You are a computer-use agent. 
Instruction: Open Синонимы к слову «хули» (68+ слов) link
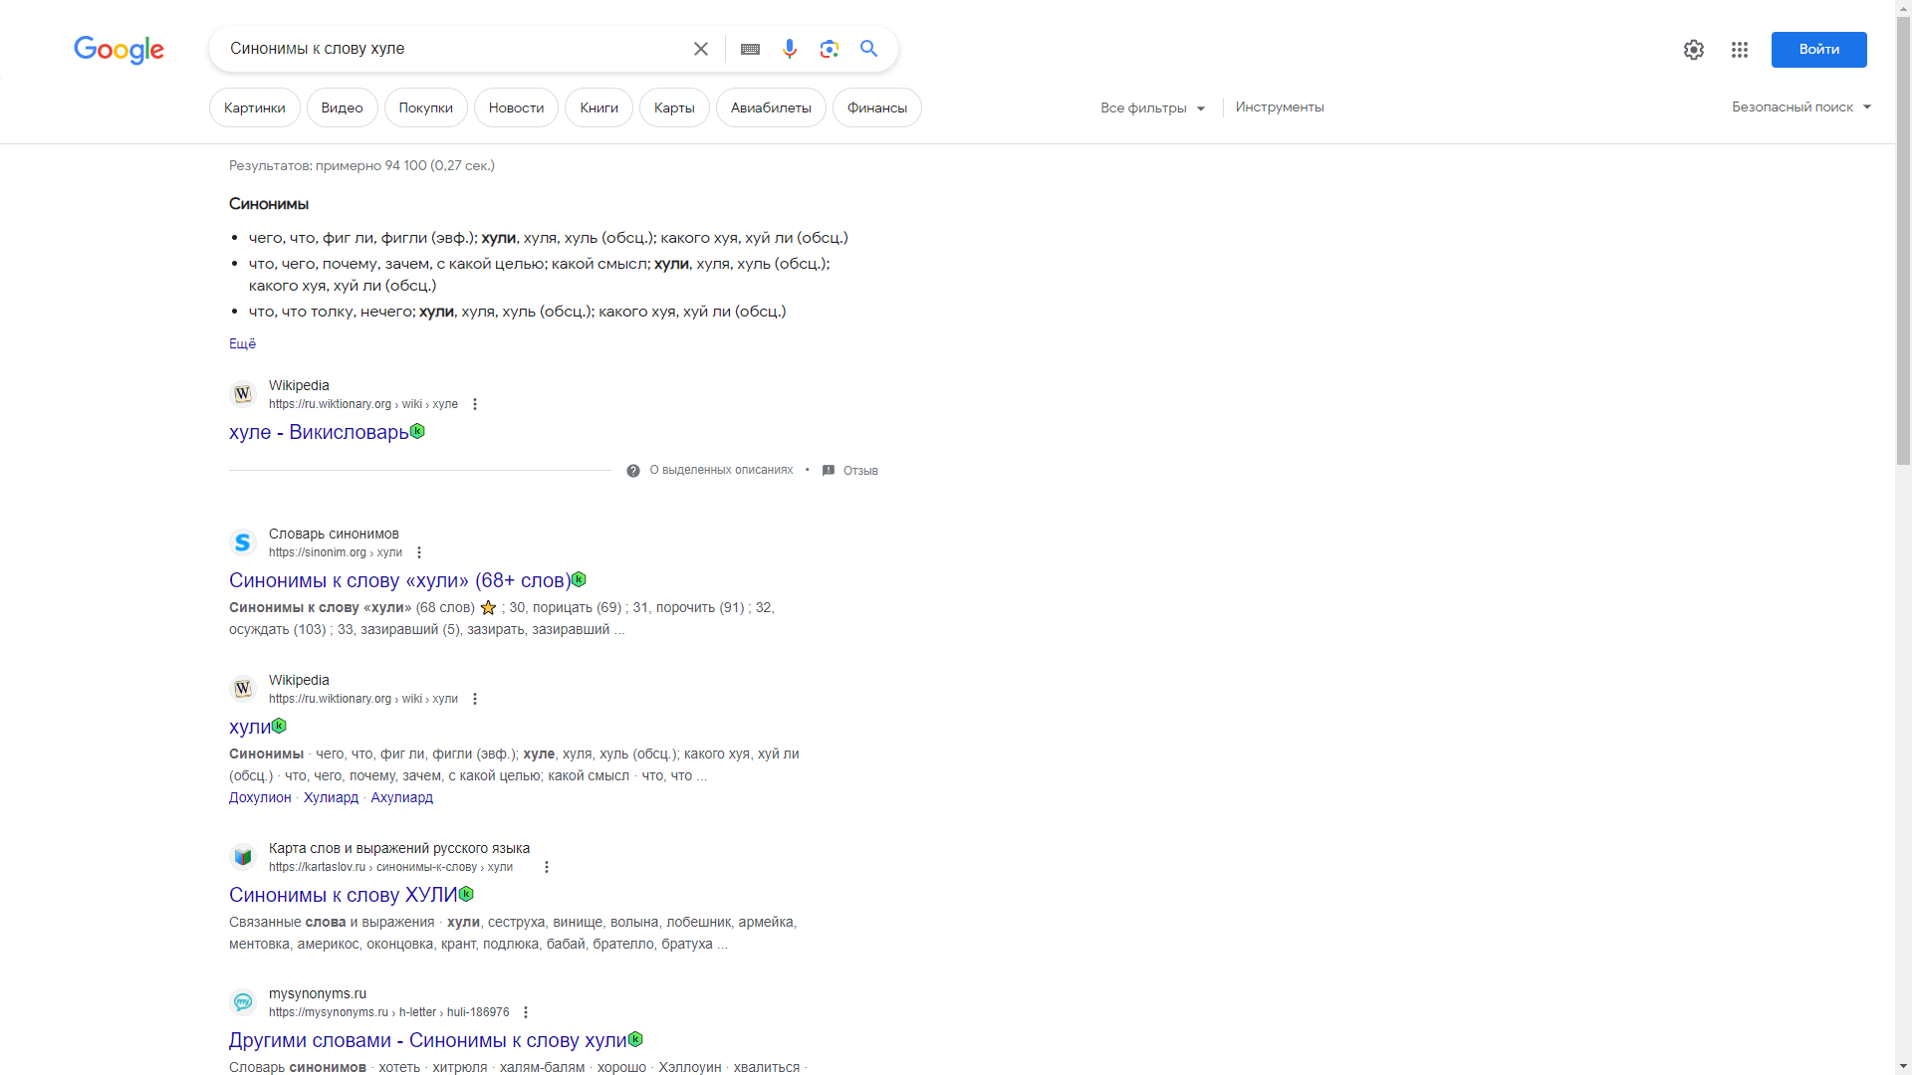coord(399,580)
